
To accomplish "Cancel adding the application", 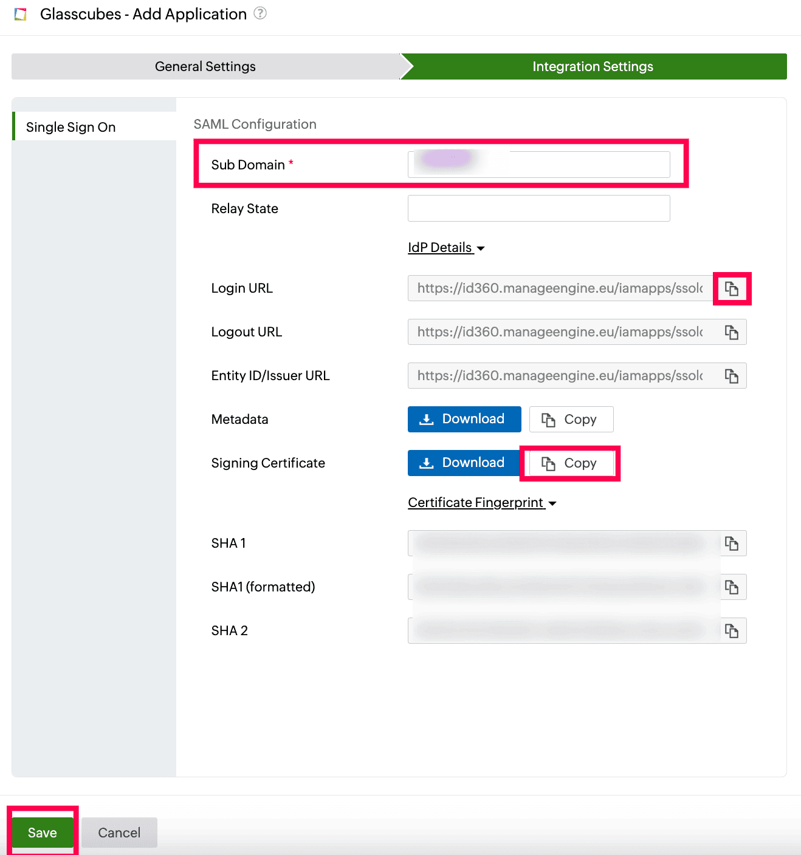I will point(119,833).
